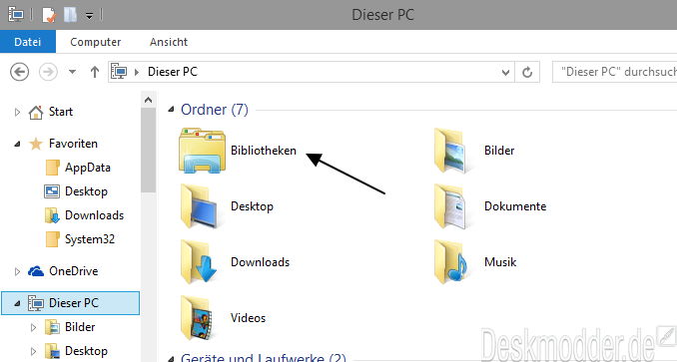
Task: Click the properties icon in quick access toolbar
Action: [x=49, y=16]
